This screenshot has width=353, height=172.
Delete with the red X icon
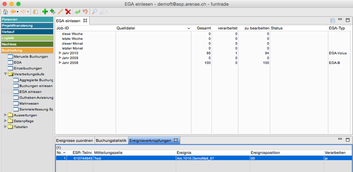(68, 12)
